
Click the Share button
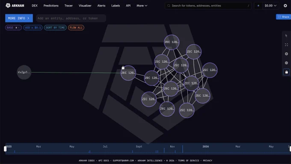pyautogui.click(x=283, y=17)
